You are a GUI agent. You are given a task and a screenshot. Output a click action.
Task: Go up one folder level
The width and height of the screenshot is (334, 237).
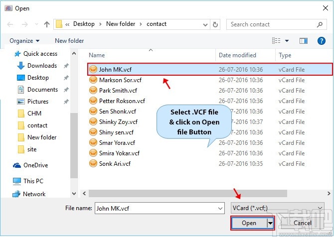(x=47, y=24)
